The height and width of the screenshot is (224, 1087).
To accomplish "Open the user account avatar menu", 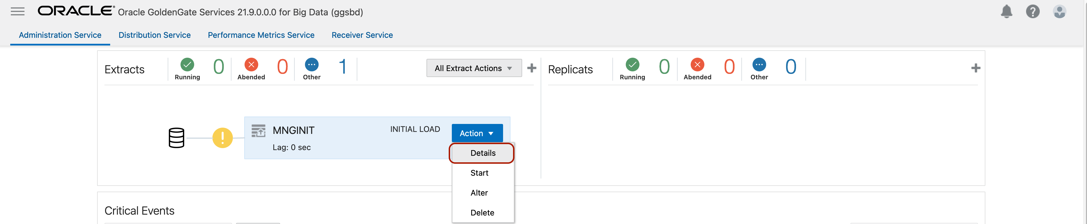I will [x=1059, y=12].
